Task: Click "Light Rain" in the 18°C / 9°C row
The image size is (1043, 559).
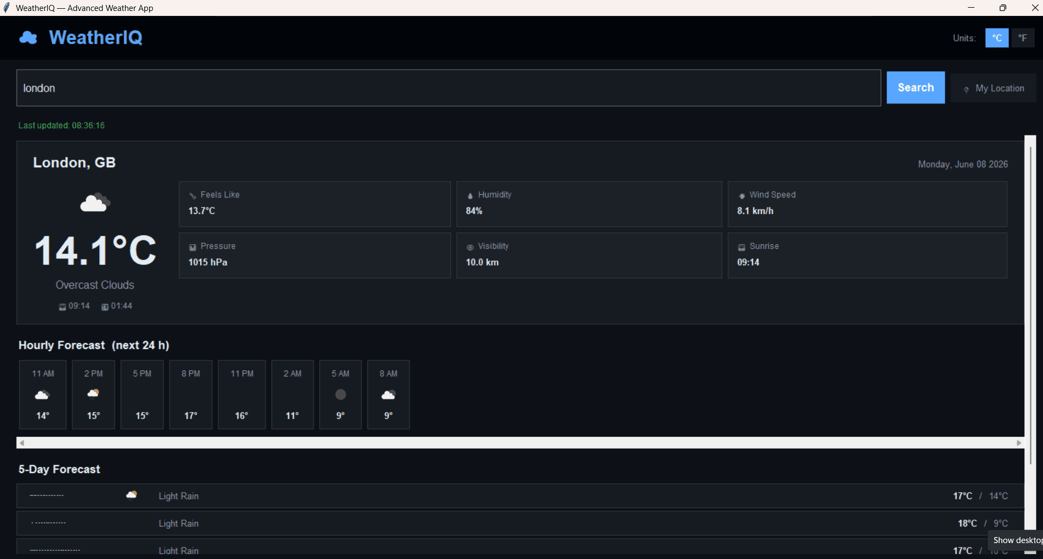Action: pos(179,523)
